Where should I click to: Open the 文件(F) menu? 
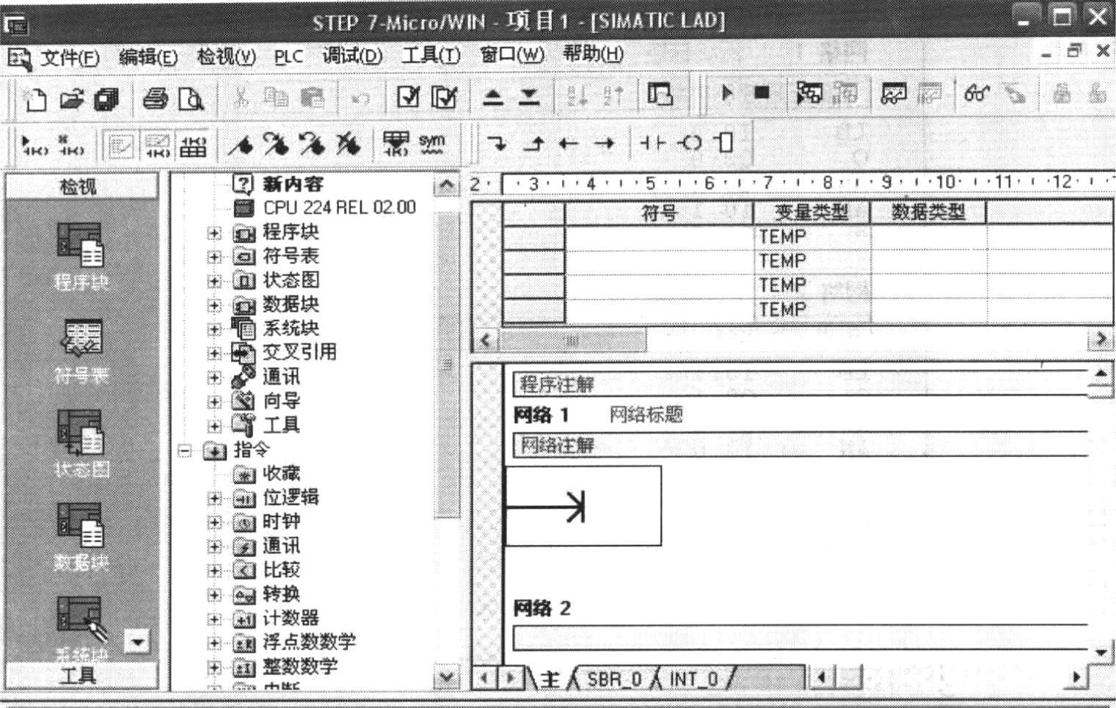tap(69, 57)
